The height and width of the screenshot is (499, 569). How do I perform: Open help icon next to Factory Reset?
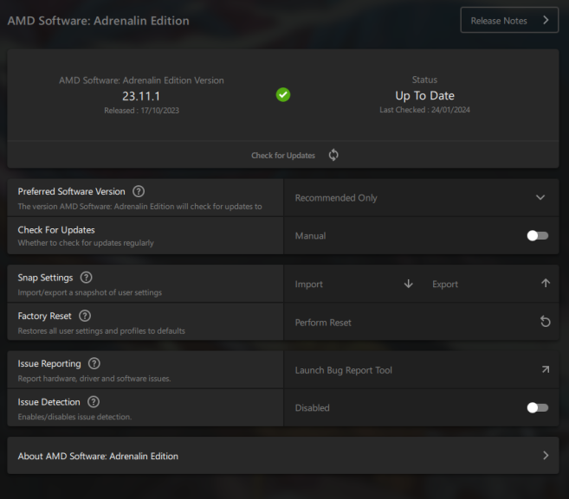[85, 316]
